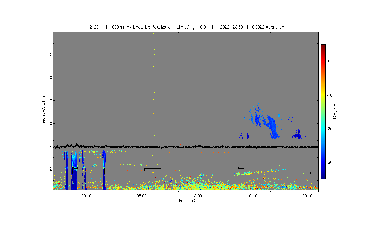This screenshot has width=378, height=227.
Task: Click the colorbar 0 dB tick label
Action: 328,61
